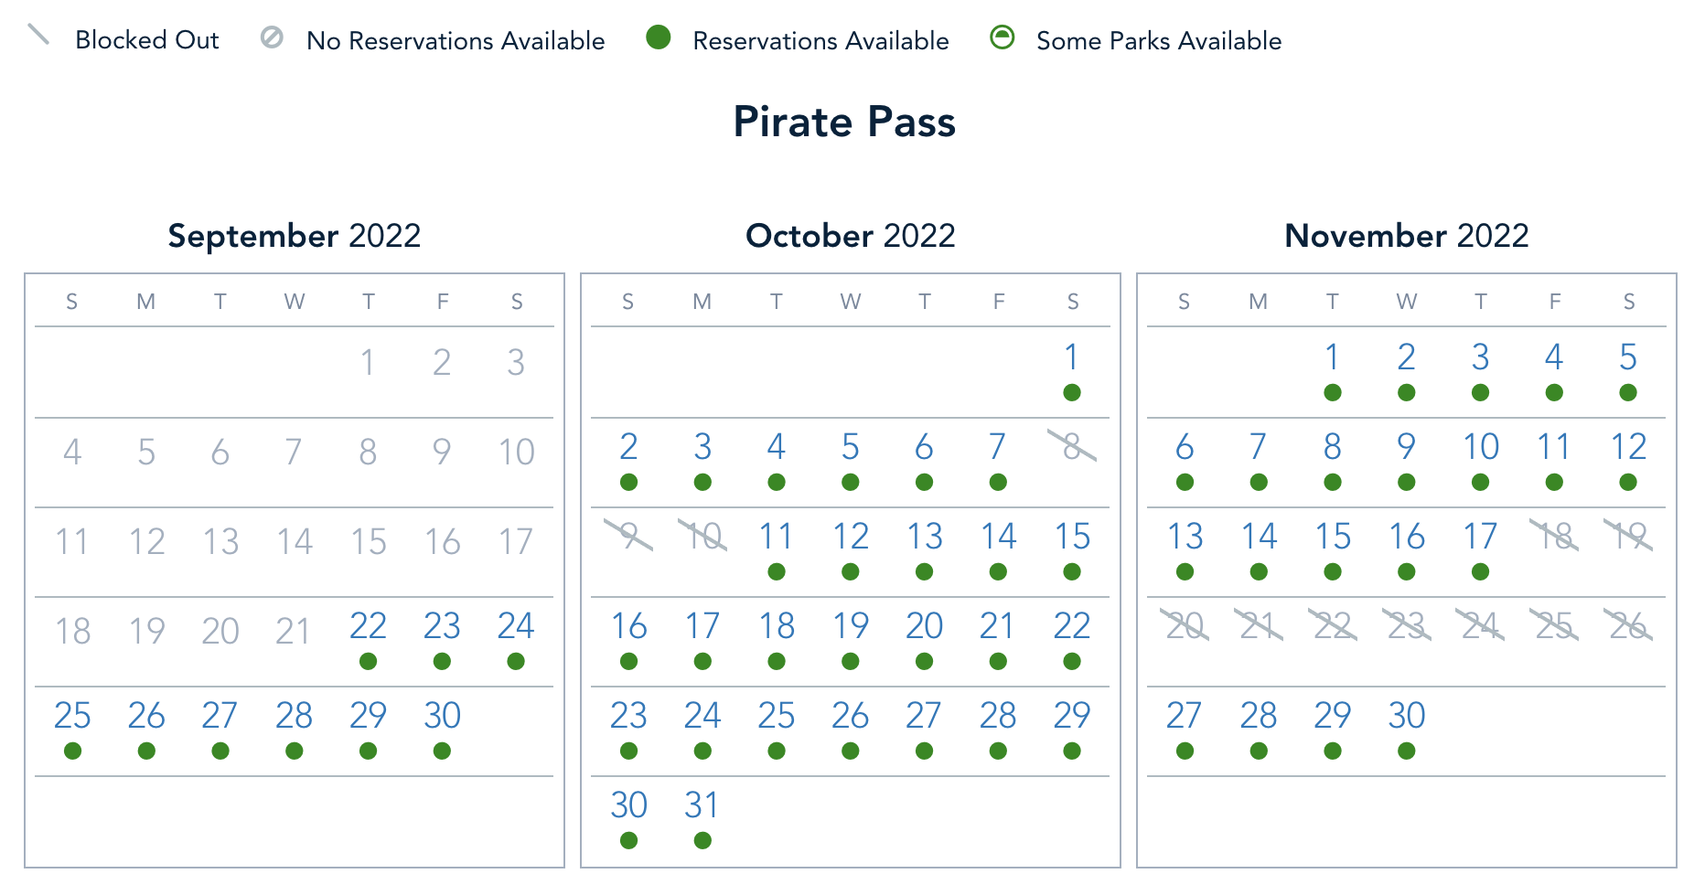Click the Blocked Out legend slash icon
This screenshot has width=1705, height=895.
(38, 36)
